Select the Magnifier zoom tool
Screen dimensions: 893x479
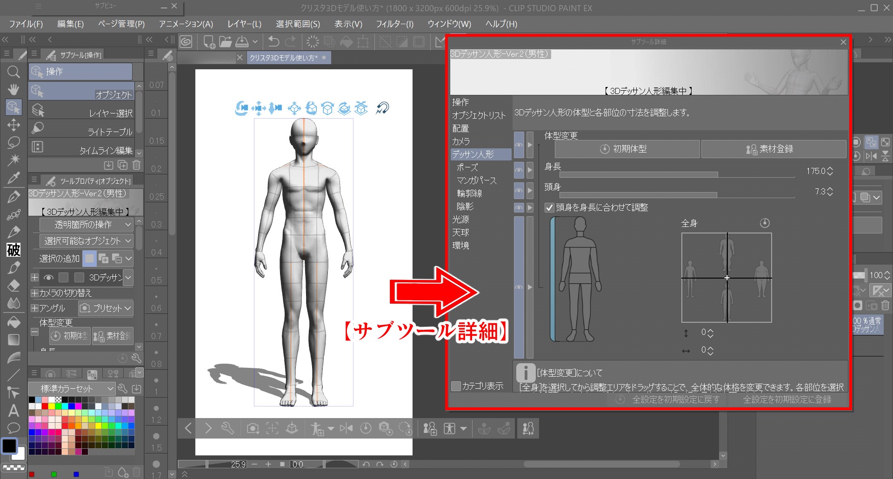point(13,72)
